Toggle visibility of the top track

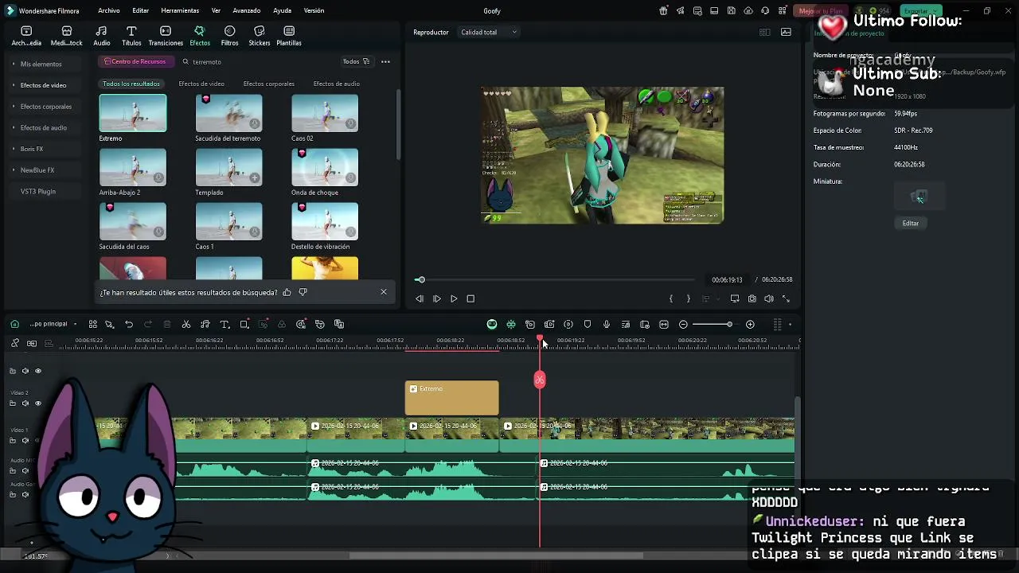coord(37,371)
